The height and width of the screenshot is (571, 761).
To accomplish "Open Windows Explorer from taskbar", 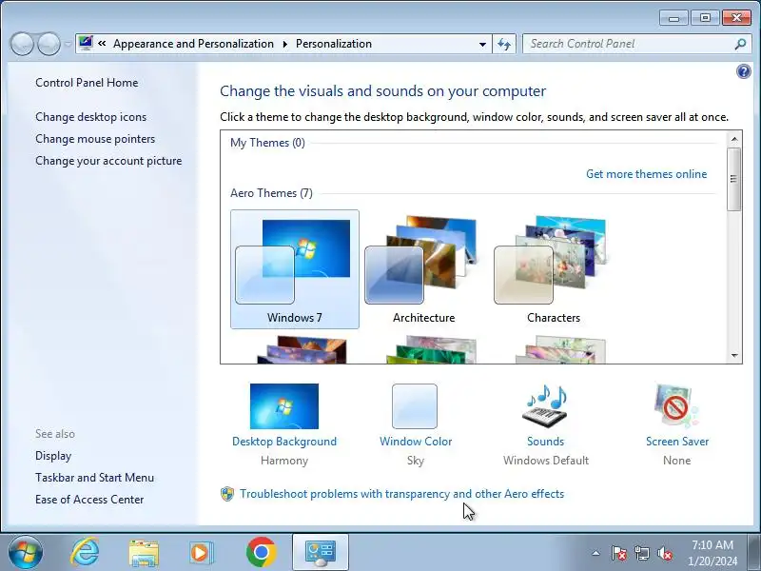I will [x=144, y=553].
